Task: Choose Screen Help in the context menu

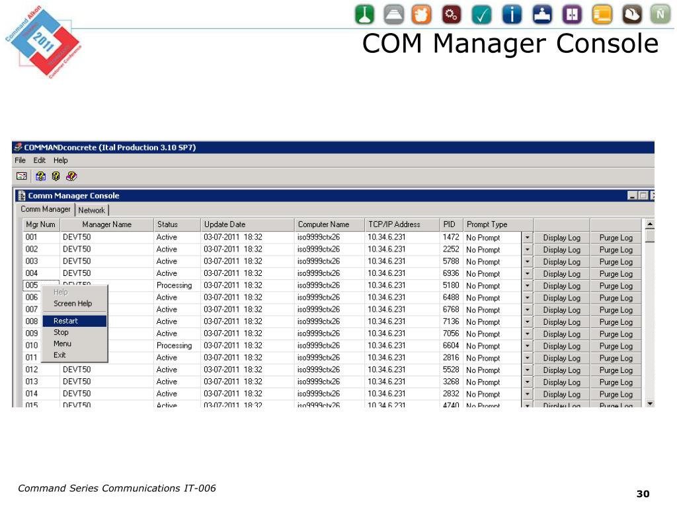Action: pyautogui.click(x=74, y=304)
